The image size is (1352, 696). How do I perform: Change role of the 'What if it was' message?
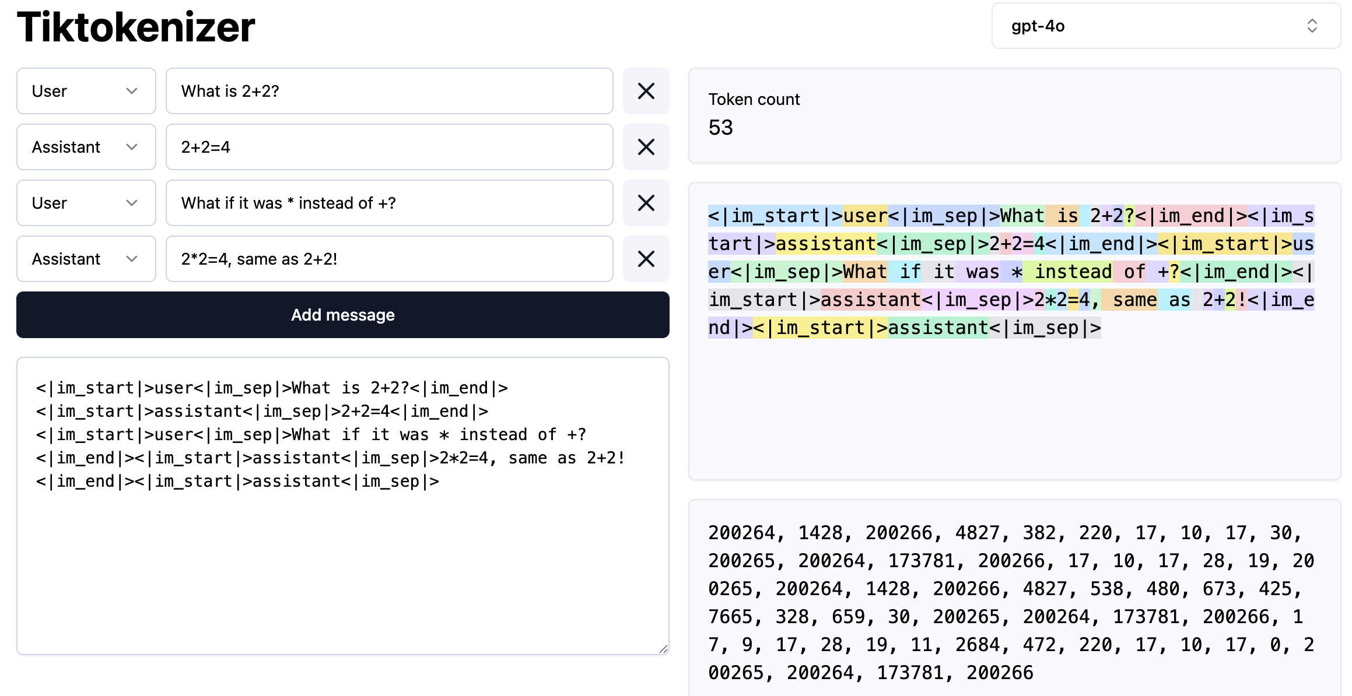86,203
